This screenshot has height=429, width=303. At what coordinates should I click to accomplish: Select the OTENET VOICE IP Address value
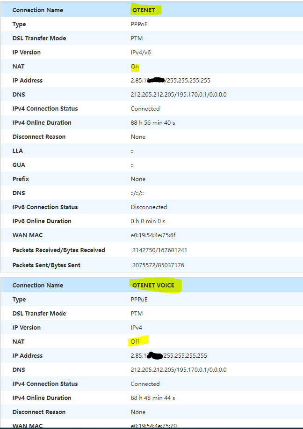click(x=169, y=356)
